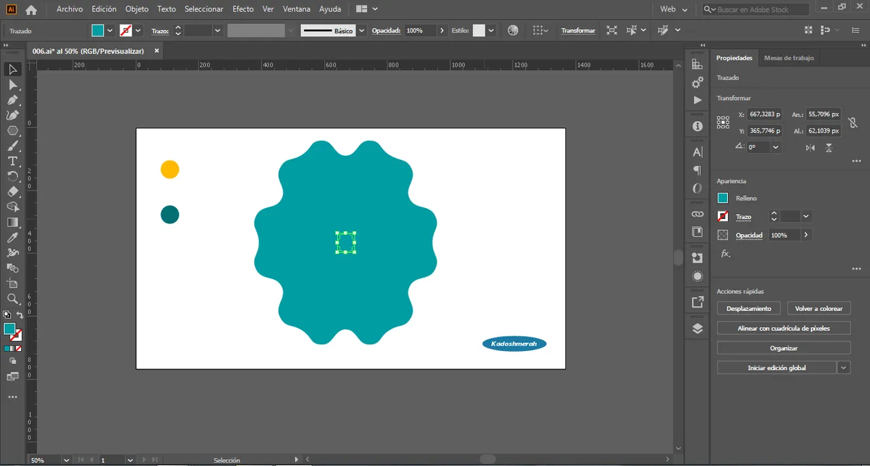
Task: Select the Rotate tool
Action: pos(12,176)
